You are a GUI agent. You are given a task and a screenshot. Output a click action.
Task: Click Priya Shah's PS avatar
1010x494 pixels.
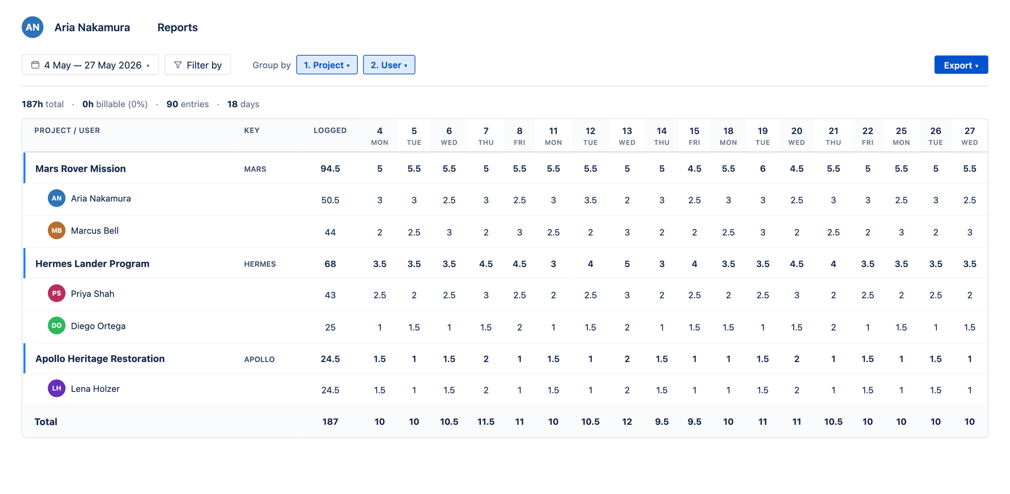pyautogui.click(x=57, y=294)
